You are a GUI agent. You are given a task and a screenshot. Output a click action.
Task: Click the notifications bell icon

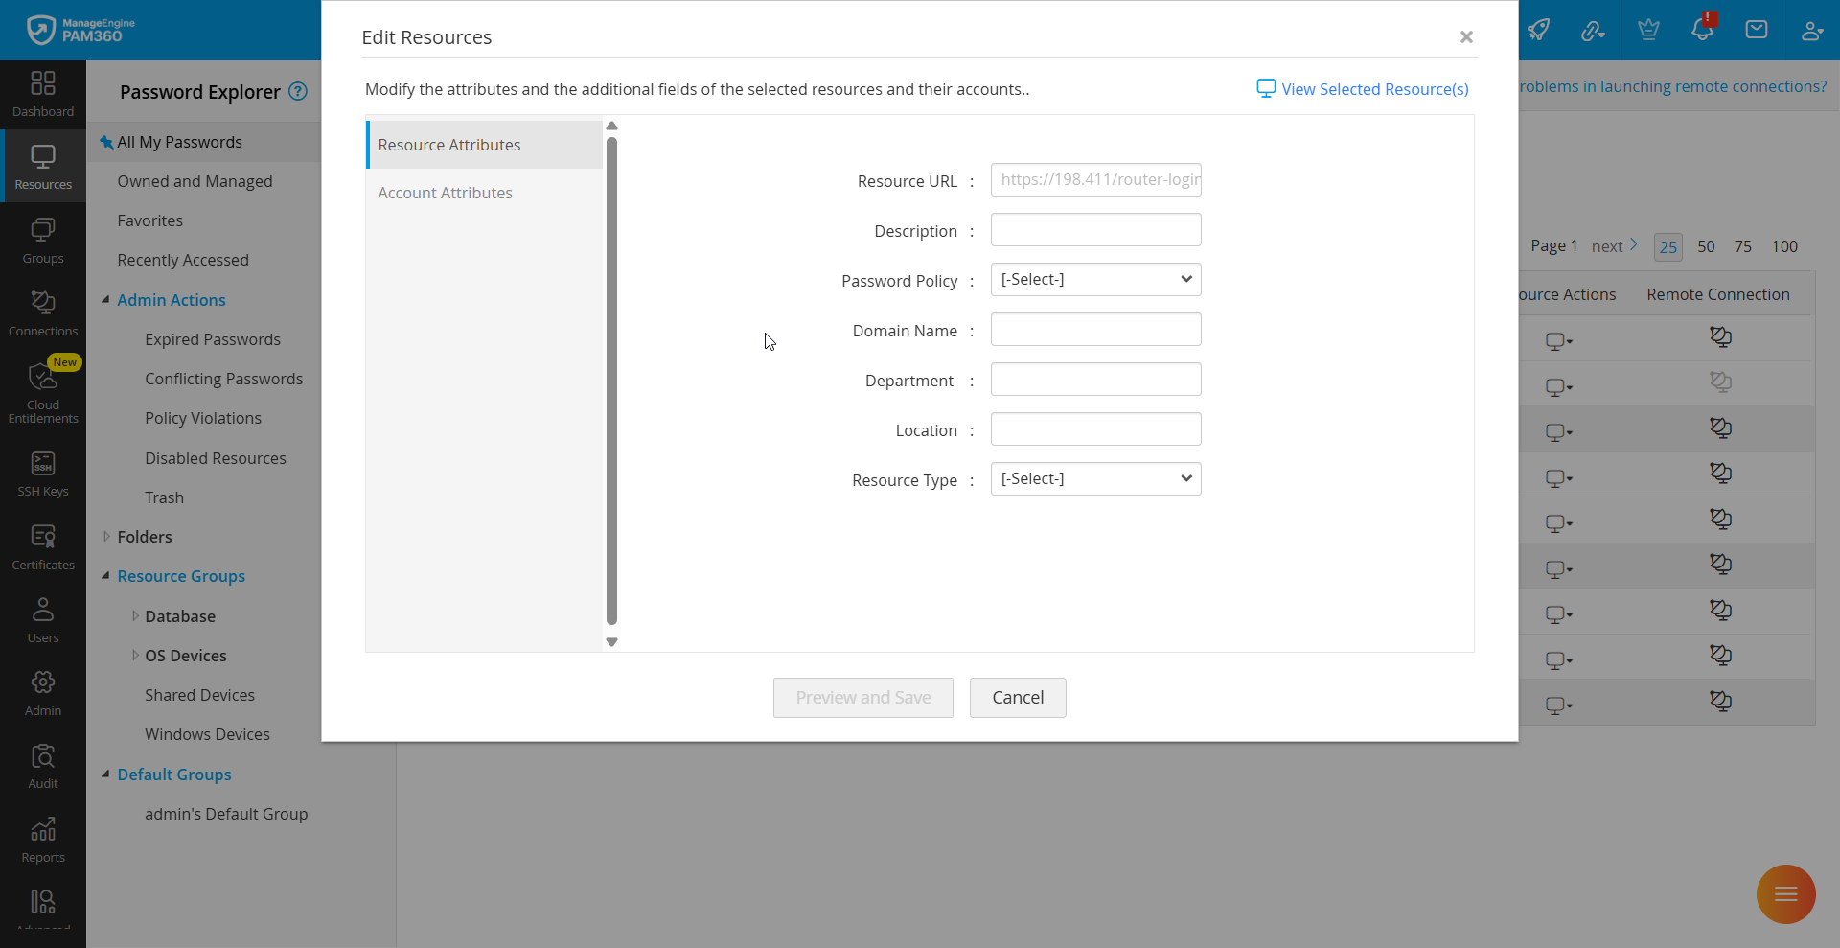pyautogui.click(x=1702, y=30)
